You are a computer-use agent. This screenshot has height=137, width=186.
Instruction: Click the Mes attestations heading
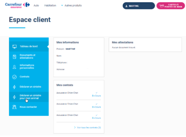(123, 42)
